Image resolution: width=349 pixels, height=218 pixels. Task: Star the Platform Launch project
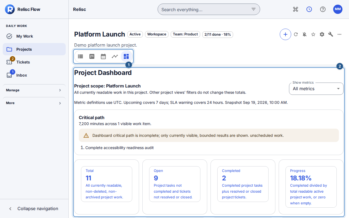(x=313, y=34)
